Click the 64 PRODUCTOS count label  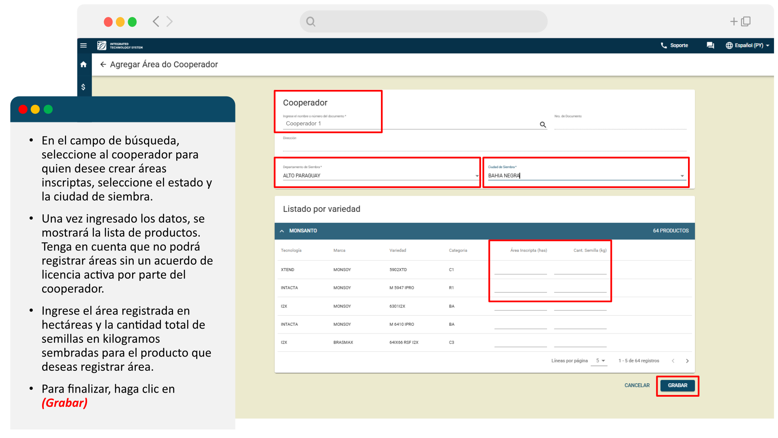[671, 231]
